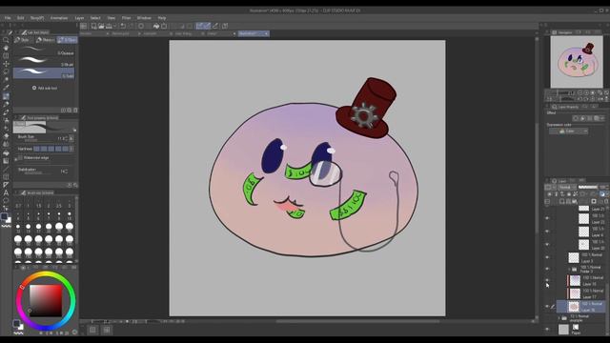Select the Text tool
The height and width of the screenshot is (343, 610).
pyautogui.click(x=6, y=192)
